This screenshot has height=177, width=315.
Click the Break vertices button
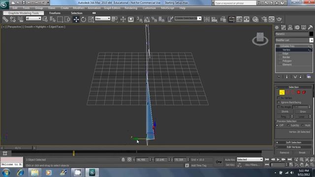click(302, 152)
